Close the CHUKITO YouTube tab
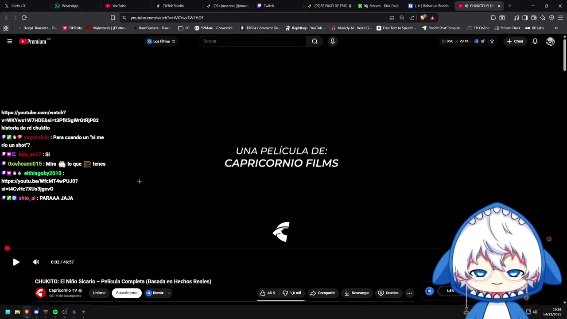 (499, 6)
